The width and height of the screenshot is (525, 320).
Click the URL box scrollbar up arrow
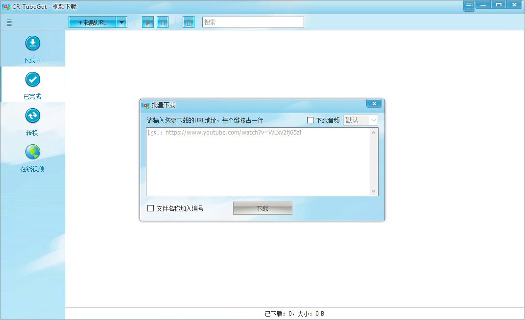(x=374, y=132)
